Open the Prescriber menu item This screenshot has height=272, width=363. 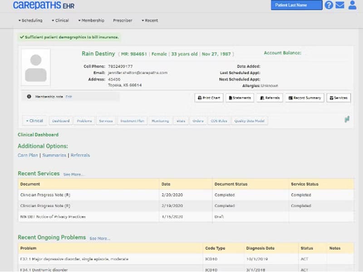click(x=123, y=20)
